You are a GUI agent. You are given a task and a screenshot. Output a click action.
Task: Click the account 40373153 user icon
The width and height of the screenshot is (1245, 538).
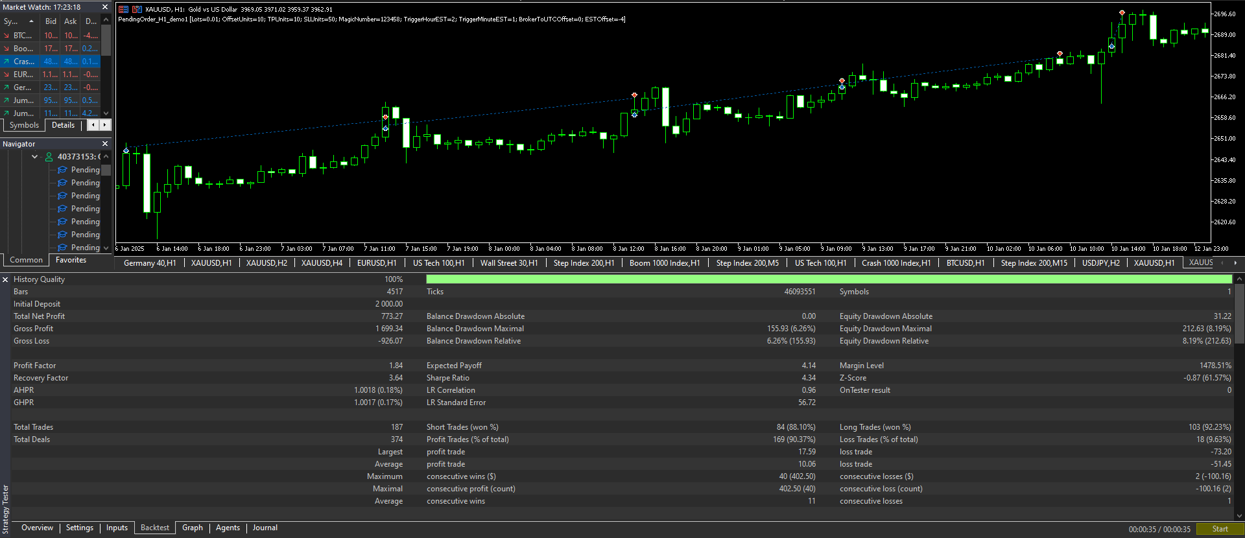pos(49,157)
